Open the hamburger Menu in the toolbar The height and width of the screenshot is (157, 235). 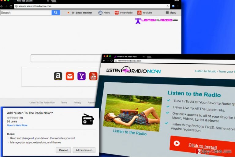[171, 13]
